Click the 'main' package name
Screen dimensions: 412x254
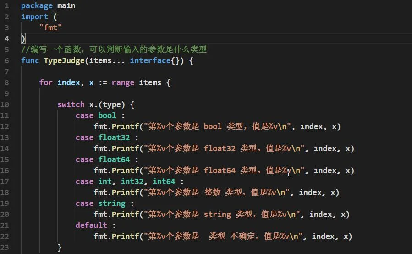pyautogui.click(x=66, y=6)
